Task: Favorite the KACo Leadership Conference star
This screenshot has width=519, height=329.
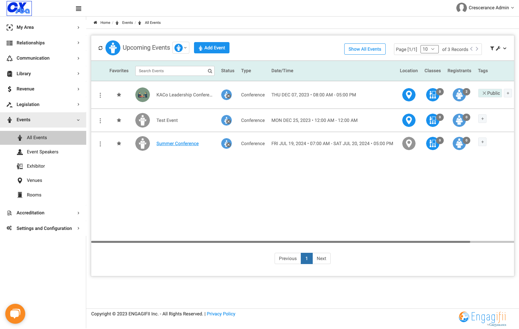Action: pyautogui.click(x=119, y=95)
